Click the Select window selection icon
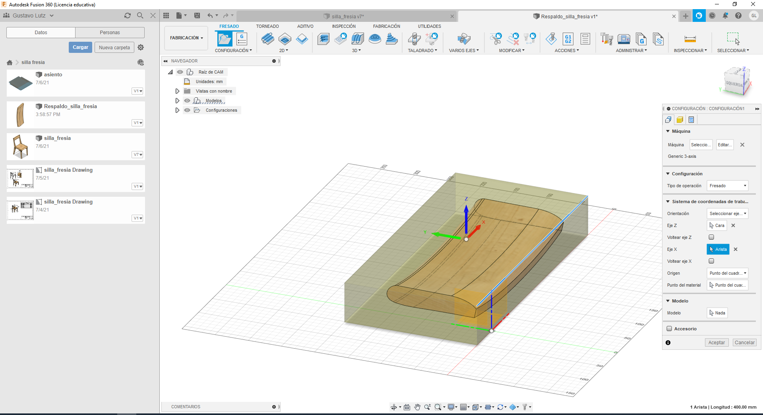Viewport: 763px width, 415px height. pos(733,39)
